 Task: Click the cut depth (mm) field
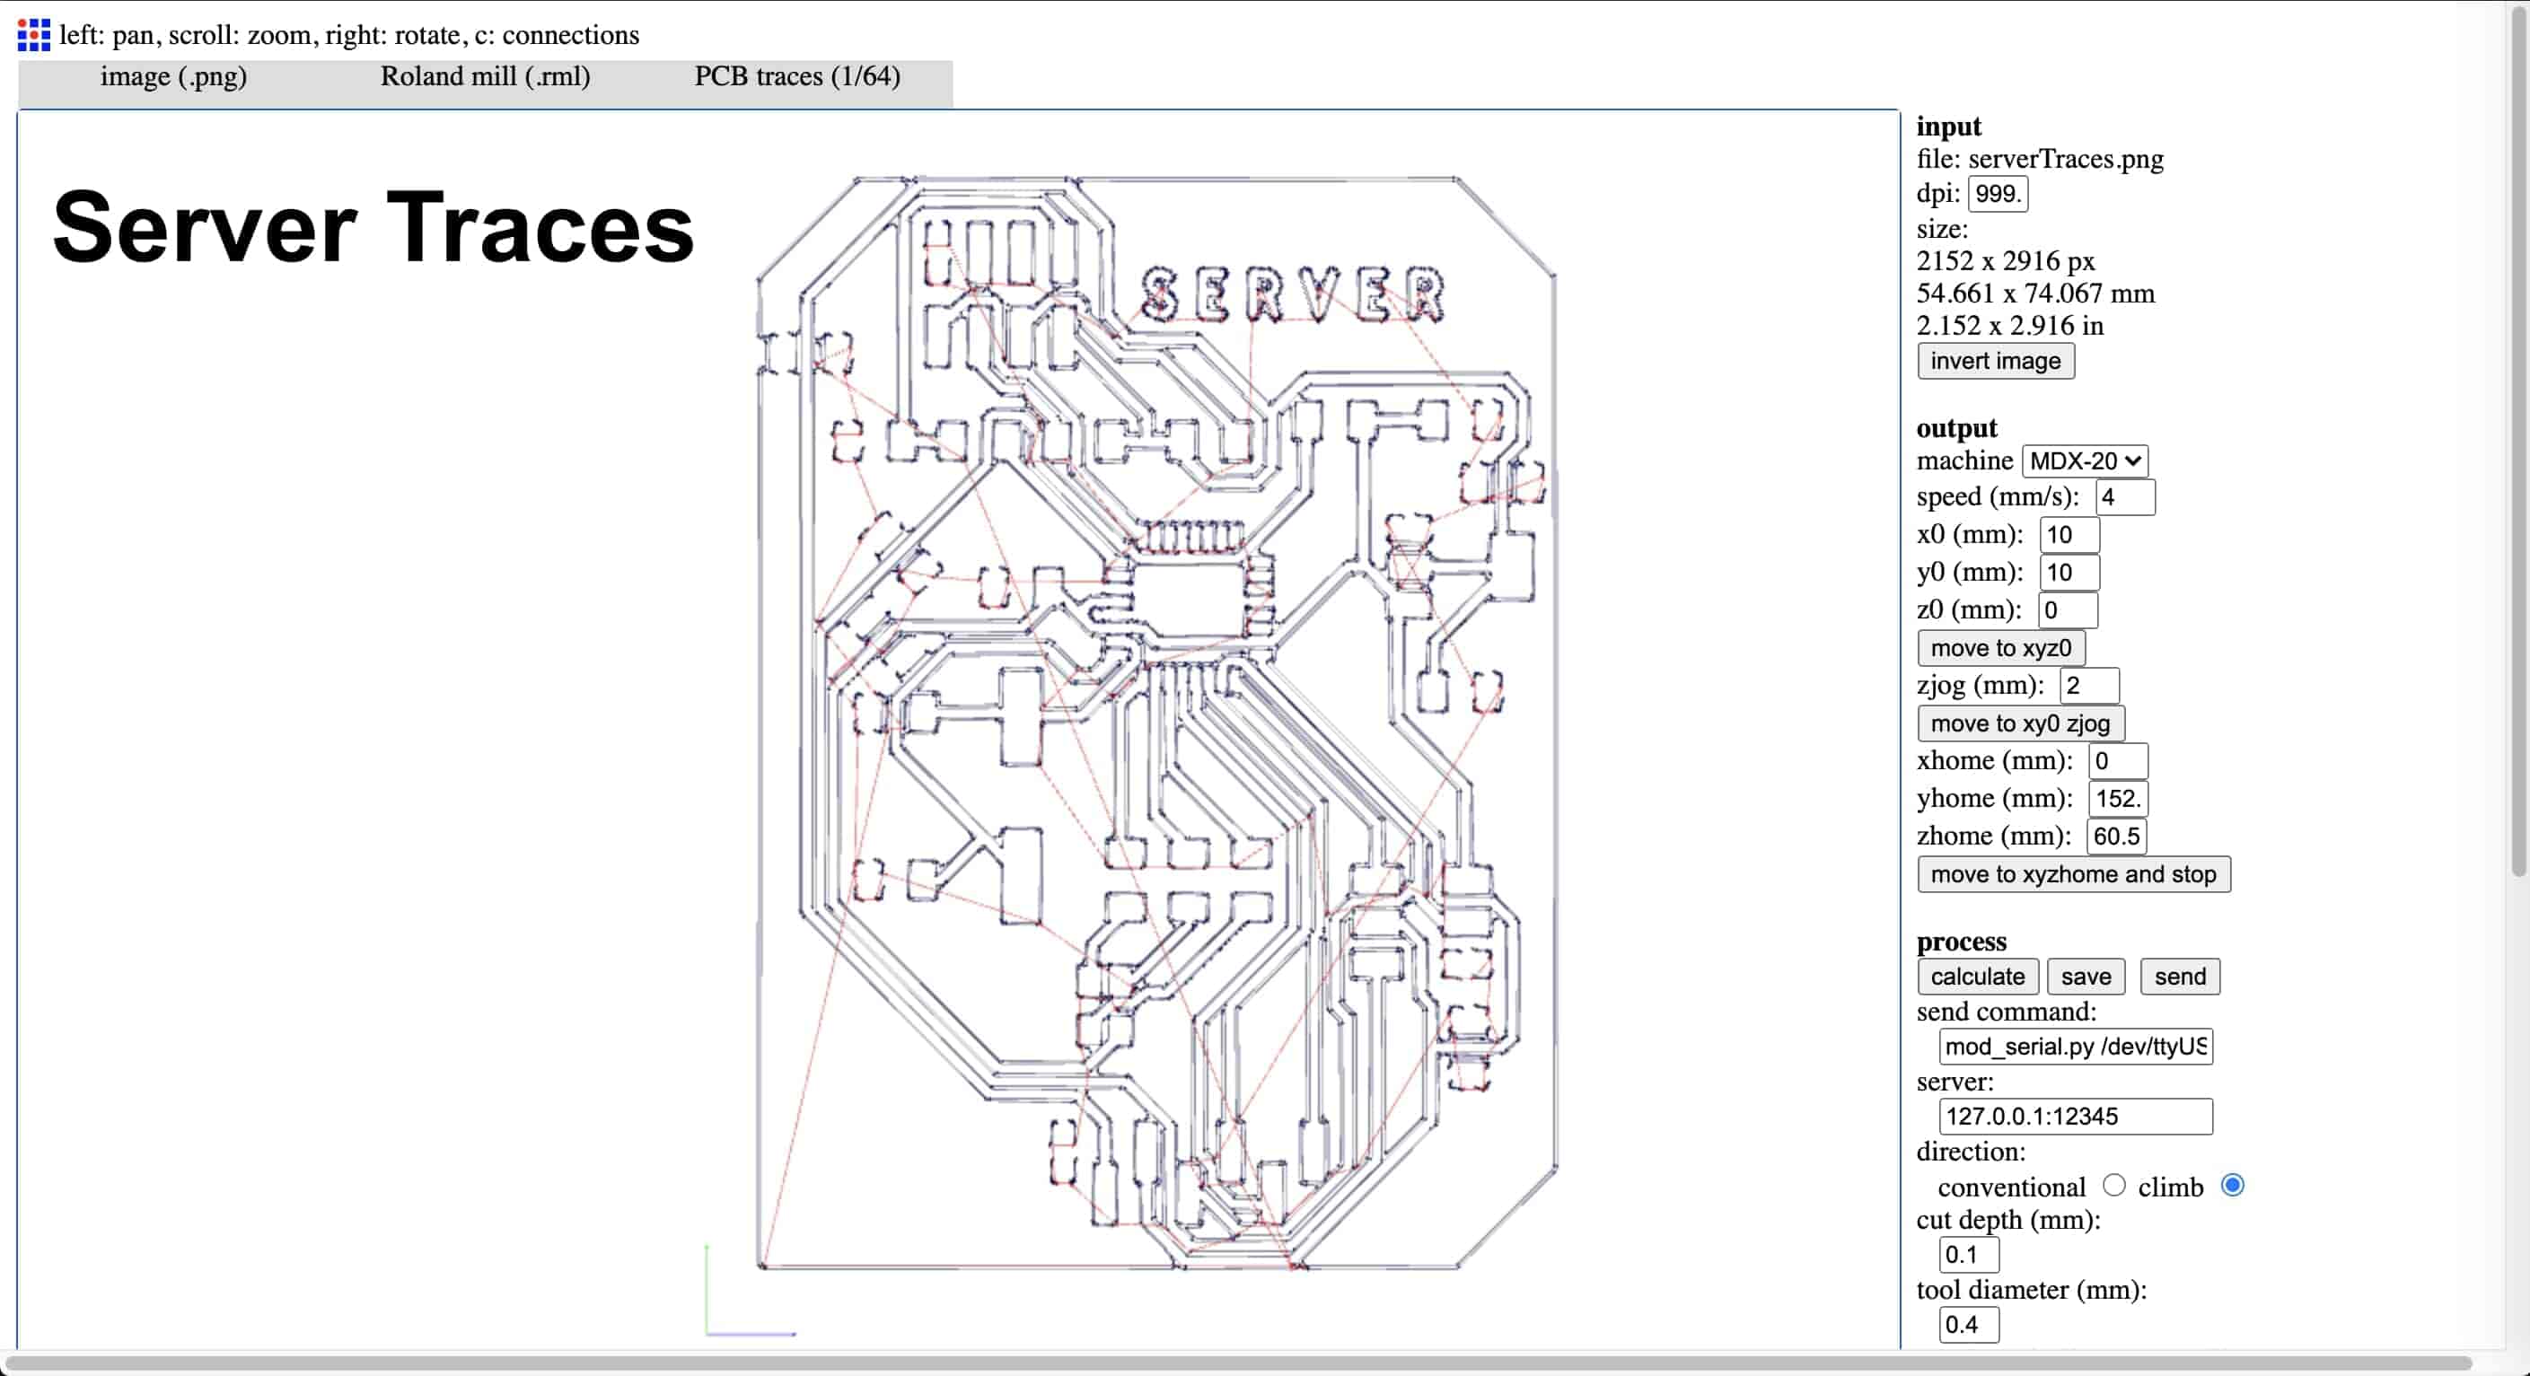(1969, 1255)
